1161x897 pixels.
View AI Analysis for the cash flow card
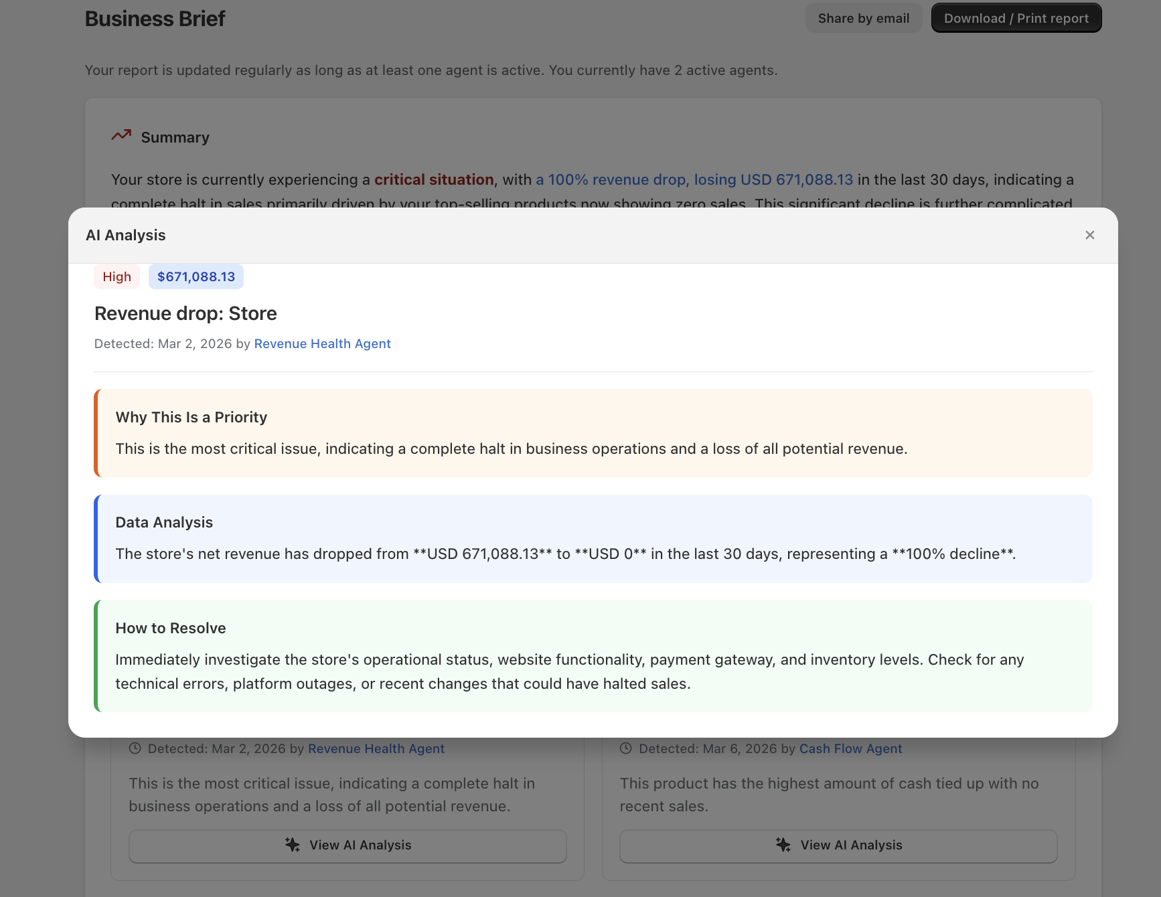(x=838, y=845)
